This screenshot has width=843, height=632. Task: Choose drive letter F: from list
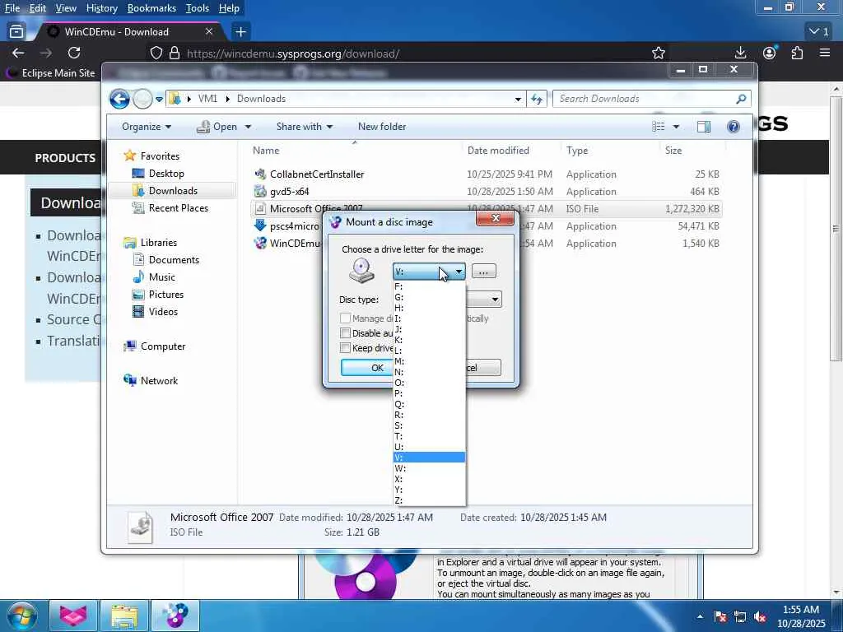(429, 286)
